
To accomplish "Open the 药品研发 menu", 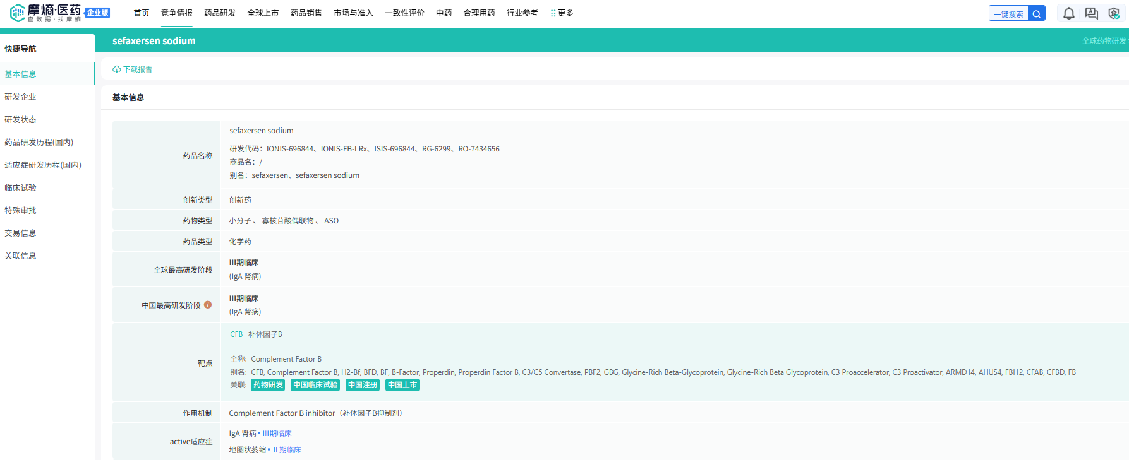I will tap(220, 13).
